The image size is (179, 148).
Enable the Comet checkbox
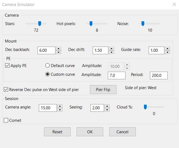[x=6, y=120]
